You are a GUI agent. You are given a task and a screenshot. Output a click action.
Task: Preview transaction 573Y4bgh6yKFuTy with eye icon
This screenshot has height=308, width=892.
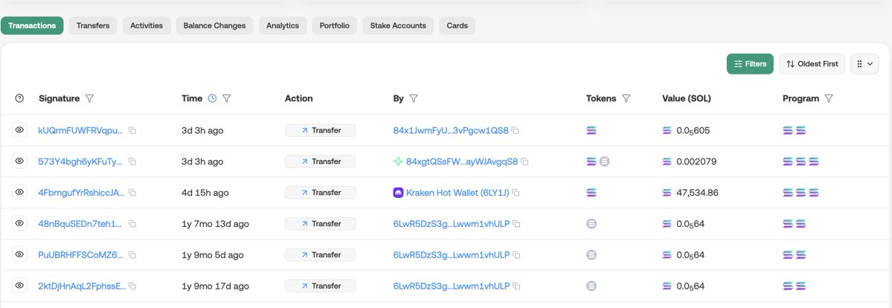click(19, 161)
